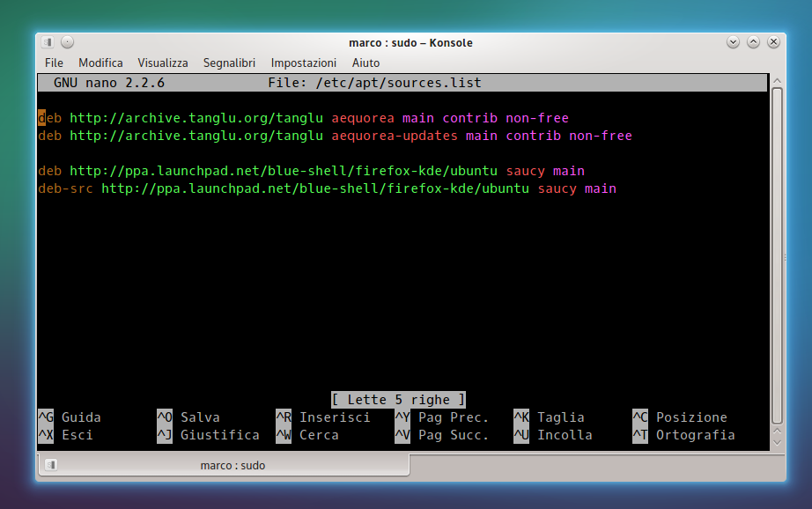Open the Aiuto menu

(x=365, y=63)
